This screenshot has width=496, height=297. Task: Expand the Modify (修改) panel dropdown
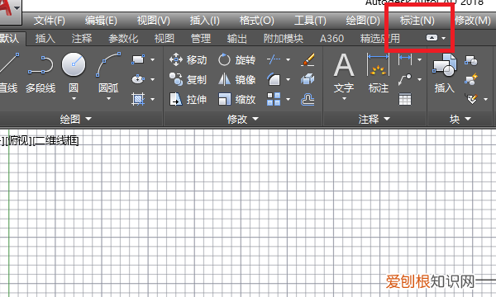pyautogui.click(x=243, y=119)
